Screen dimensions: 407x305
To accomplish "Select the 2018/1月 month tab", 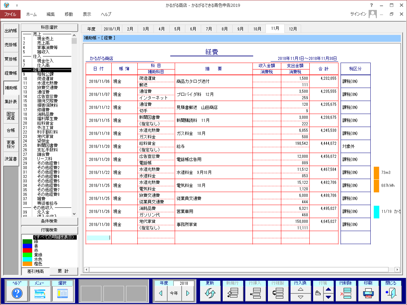I will coord(112,29).
